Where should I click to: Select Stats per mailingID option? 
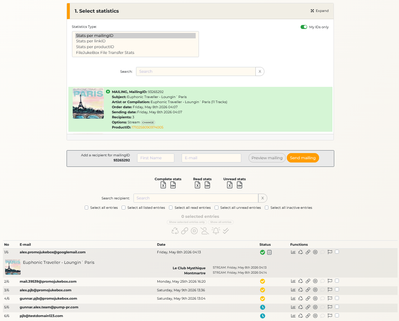click(135, 35)
